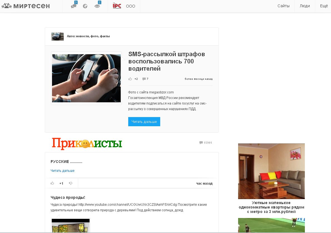Open 'Уютные маленькие однокомнатные квартиры' ad text
The image size is (331, 233).
click(271, 207)
